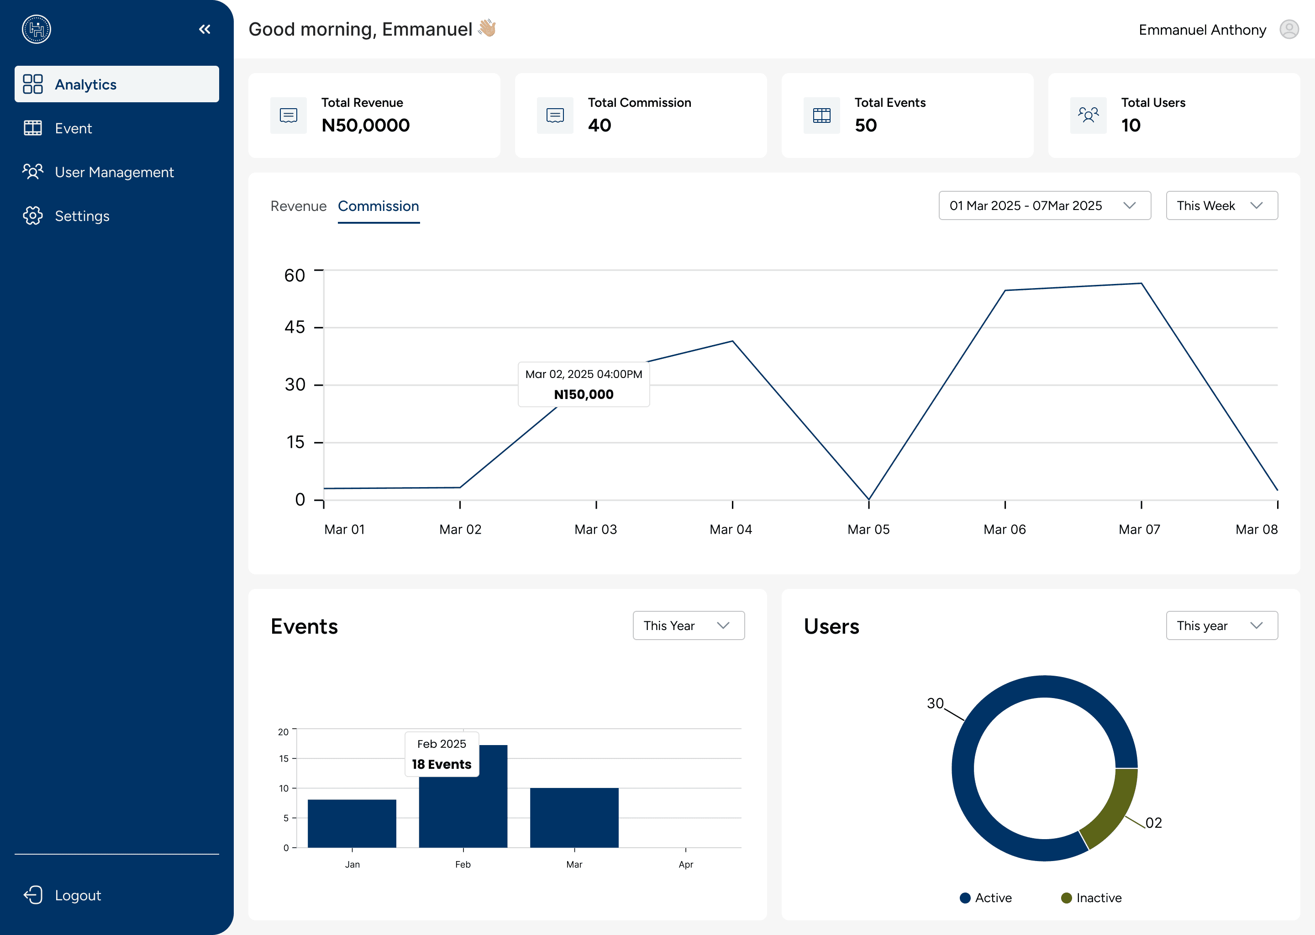Viewport: 1315px width, 935px height.
Task: Click the Total Users card icon
Action: click(1088, 116)
